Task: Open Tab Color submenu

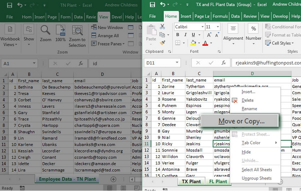Action: [x=255, y=143]
